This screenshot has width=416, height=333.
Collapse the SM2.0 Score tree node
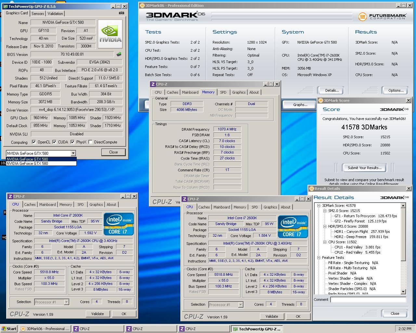(x=325, y=211)
